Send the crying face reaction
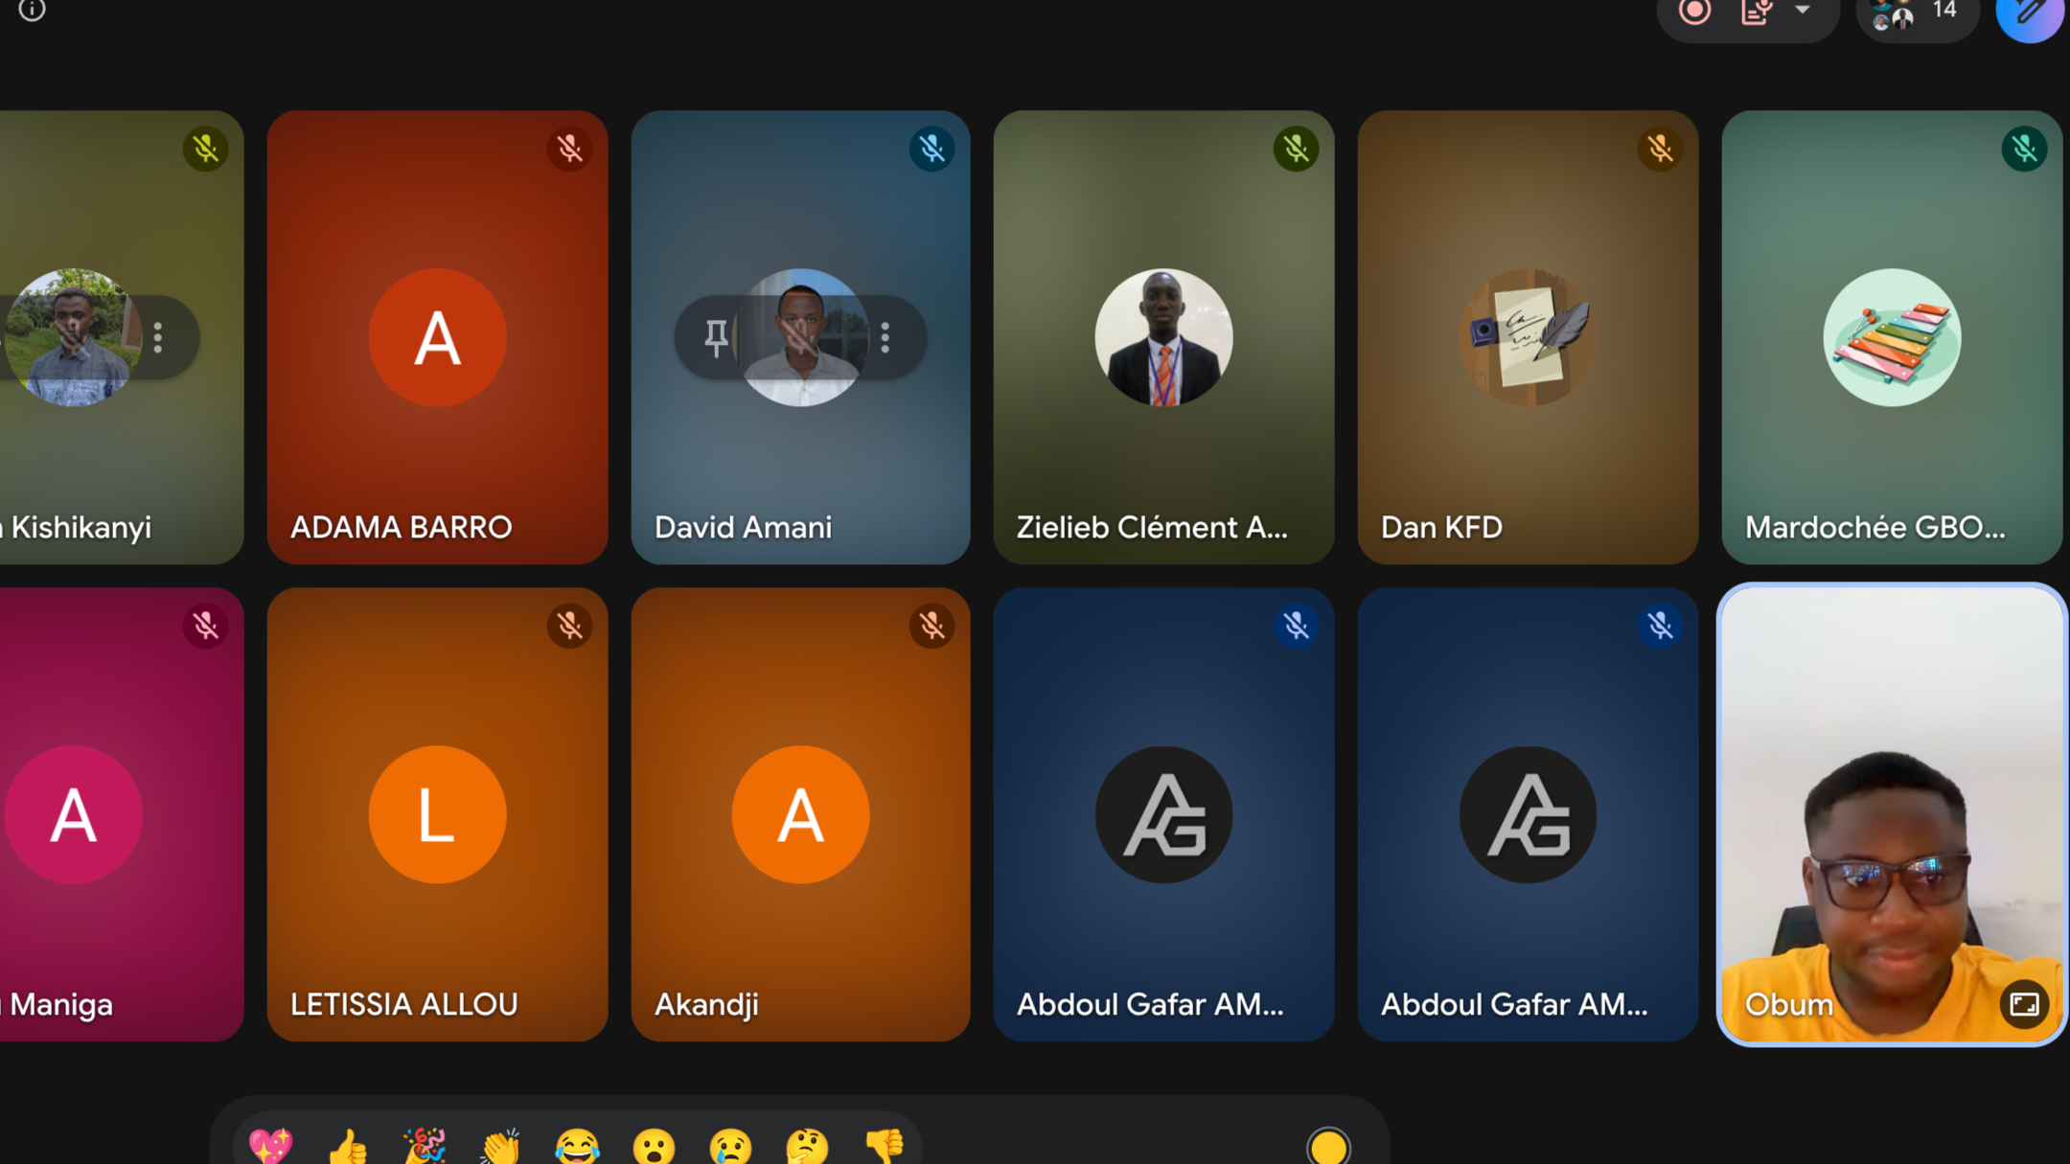The image size is (2070, 1164). point(730,1146)
